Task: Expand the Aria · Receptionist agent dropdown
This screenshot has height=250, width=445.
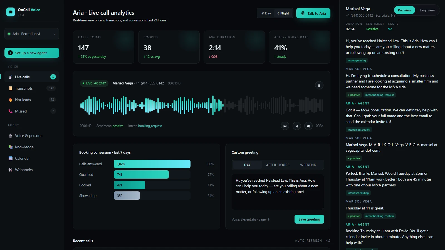Action: tap(32, 34)
